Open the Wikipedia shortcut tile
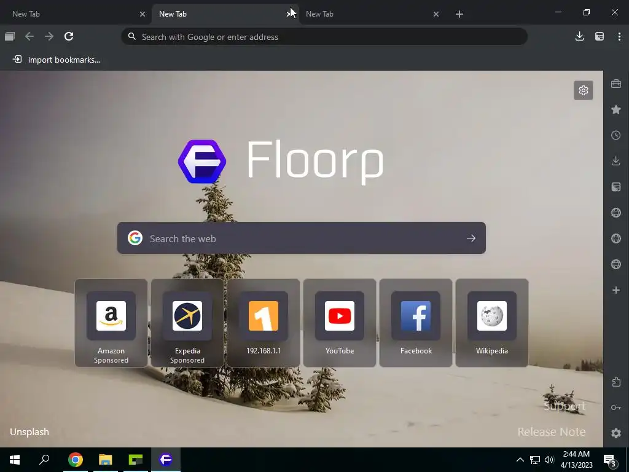 [492, 323]
